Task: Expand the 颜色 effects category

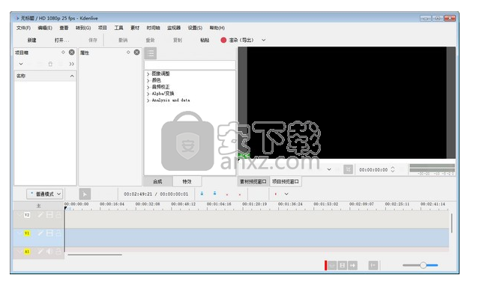Action: pos(148,80)
